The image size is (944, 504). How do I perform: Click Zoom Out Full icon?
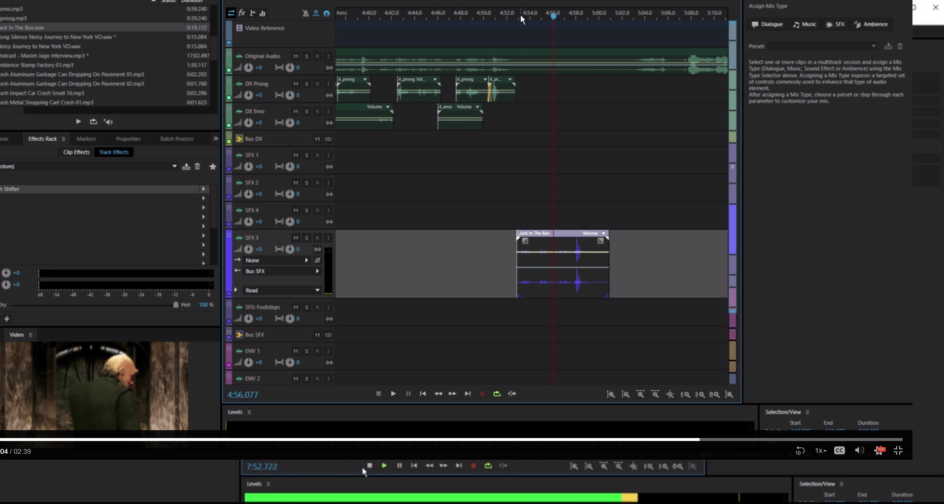[670, 394]
